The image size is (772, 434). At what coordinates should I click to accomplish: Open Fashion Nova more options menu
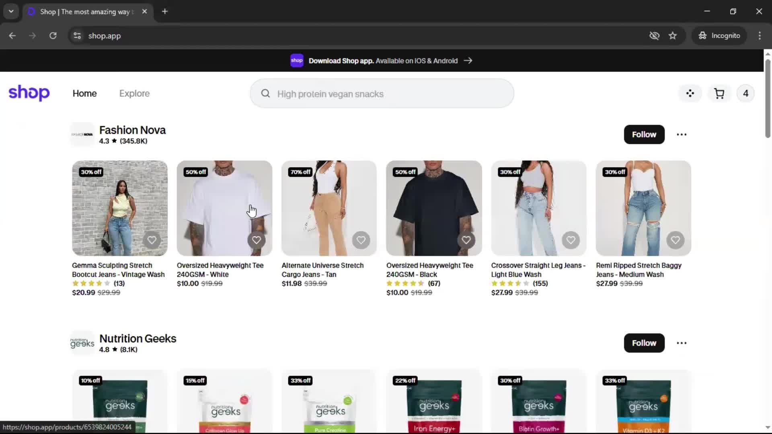682,135
